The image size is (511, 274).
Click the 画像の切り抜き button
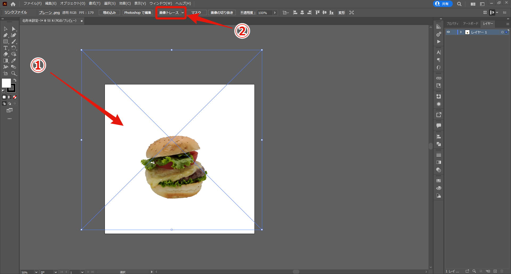pos(222,13)
